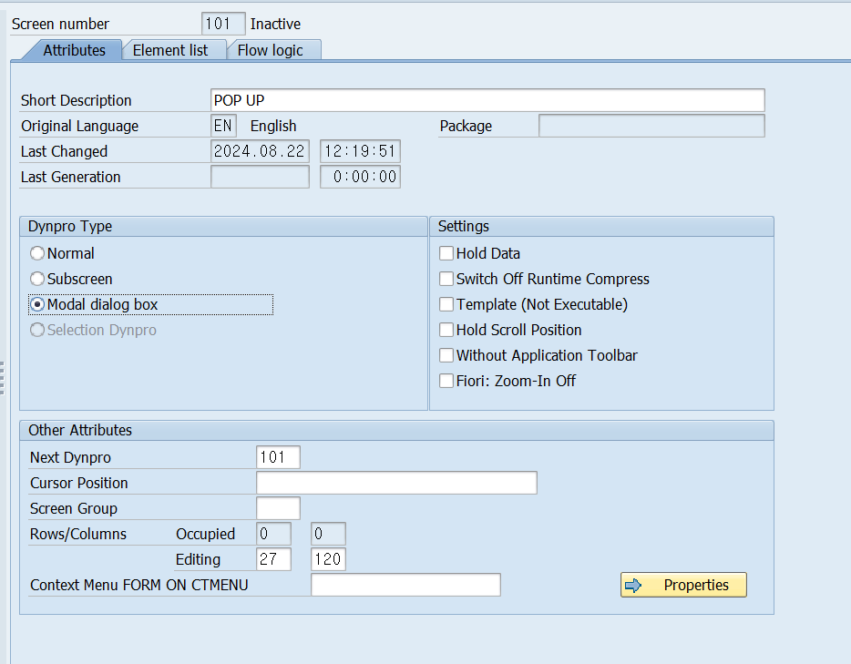This screenshot has height=664, width=851.
Task: Click the Context Menu FORM ON CTMENU label
Action: click(138, 585)
